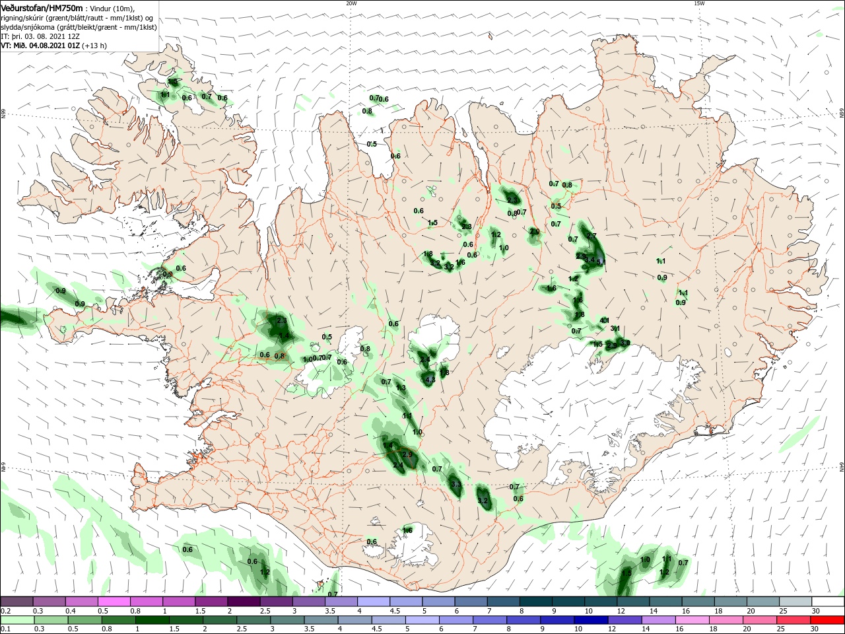845x634 pixels.
Task: Click the 4.3 precipitation value
Action: pyautogui.click(x=430, y=380)
